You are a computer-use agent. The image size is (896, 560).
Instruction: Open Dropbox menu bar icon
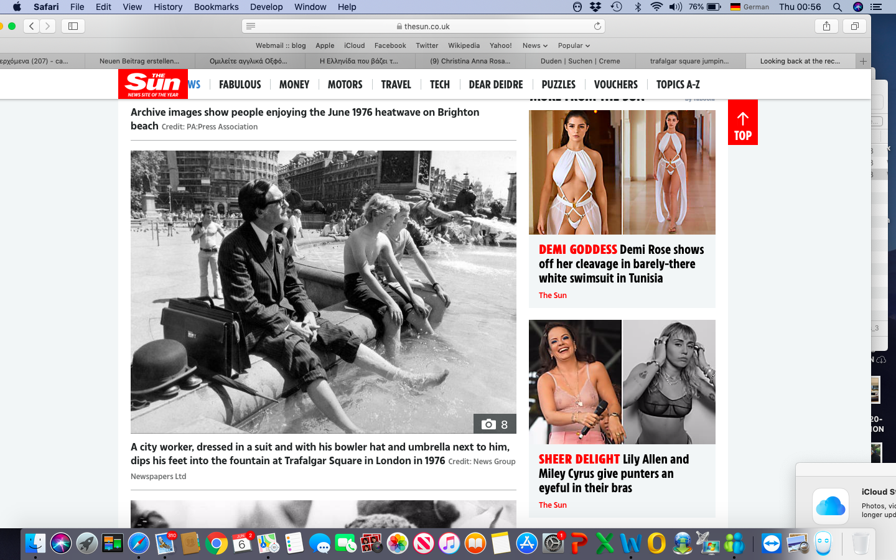click(596, 7)
